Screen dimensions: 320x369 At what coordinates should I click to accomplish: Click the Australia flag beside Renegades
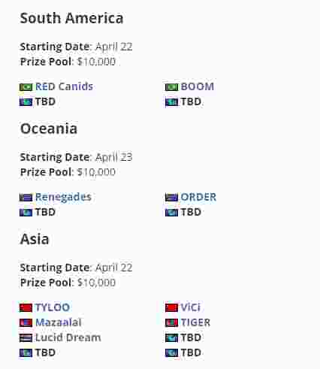point(26,198)
